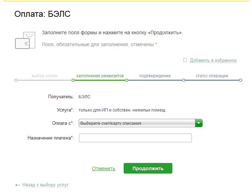Open the green dropdown arrow for Оплата с

pos(199,123)
